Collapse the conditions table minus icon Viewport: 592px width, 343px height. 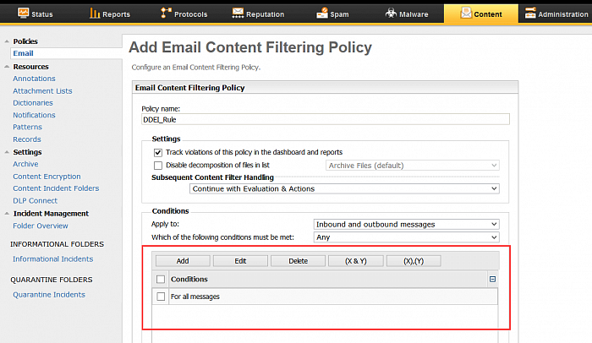(492, 280)
